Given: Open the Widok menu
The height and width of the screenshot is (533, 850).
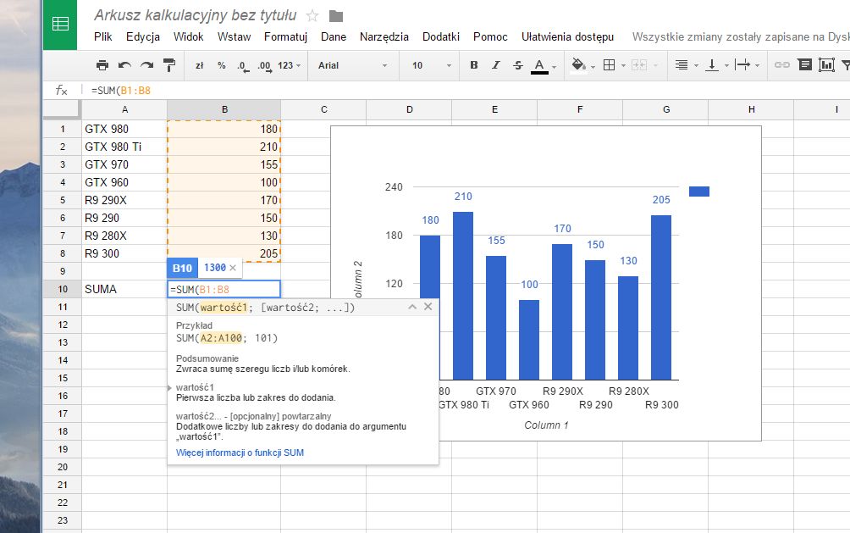Looking at the screenshot, I should click(188, 36).
